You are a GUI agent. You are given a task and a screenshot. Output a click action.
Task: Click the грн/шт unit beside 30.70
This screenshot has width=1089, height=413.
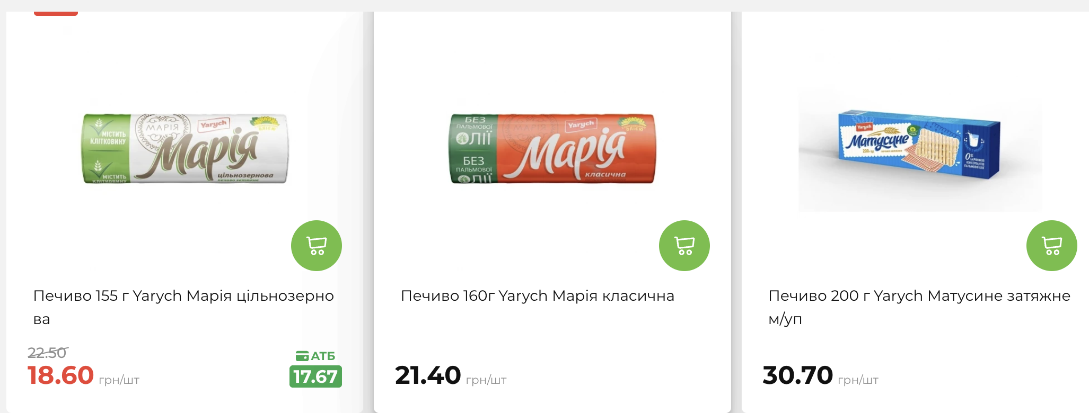click(x=858, y=380)
